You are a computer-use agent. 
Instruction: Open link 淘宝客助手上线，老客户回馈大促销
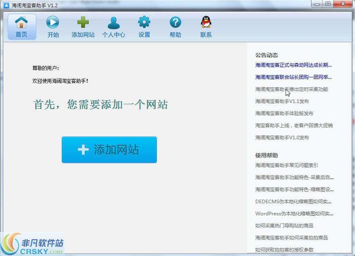[294, 126]
